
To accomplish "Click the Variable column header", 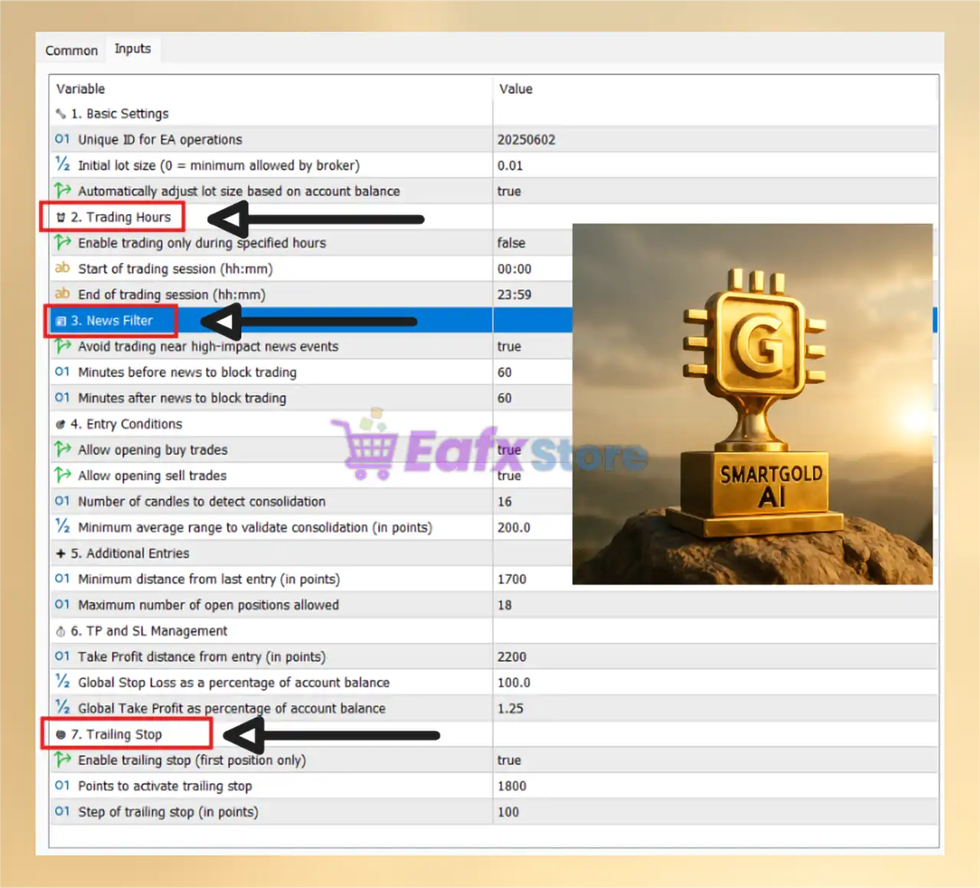I will tap(80, 89).
